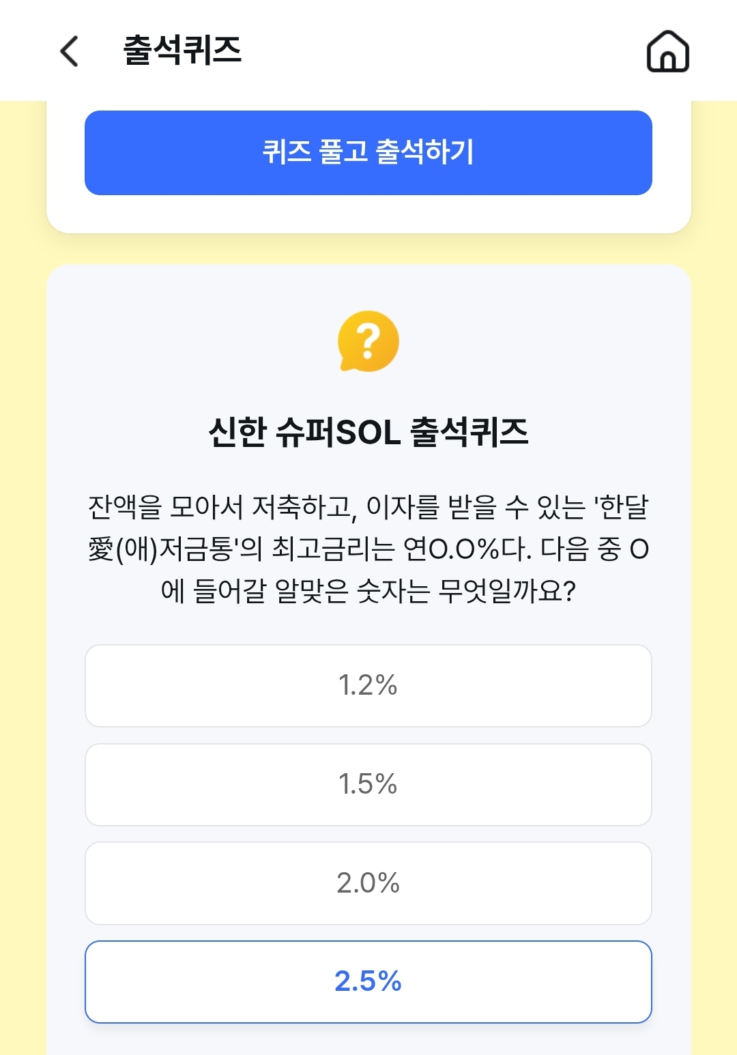Viewport: 737px width, 1055px height.
Task: Click the 1.2% percentage text
Action: point(368,685)
